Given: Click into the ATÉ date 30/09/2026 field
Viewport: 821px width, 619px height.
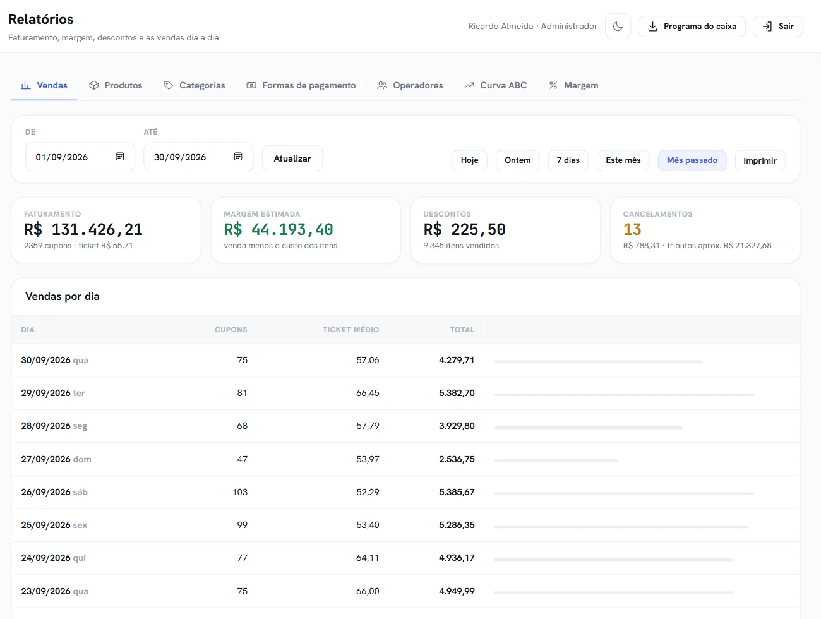Looking at the screenshot, I should pos(198,157).
